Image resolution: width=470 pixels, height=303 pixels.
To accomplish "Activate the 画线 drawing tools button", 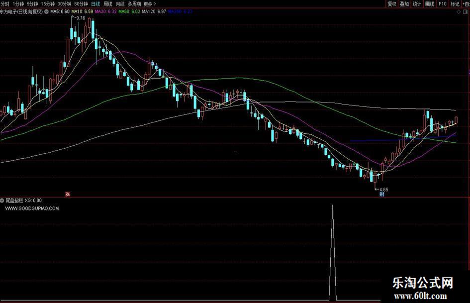I will point(430,4).
